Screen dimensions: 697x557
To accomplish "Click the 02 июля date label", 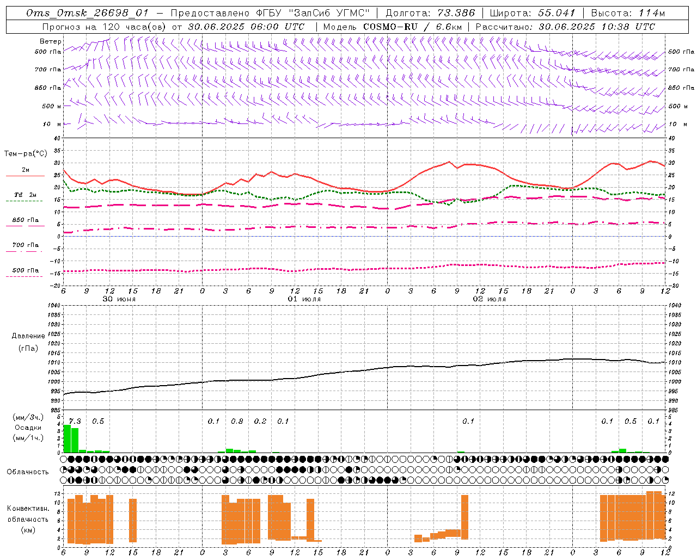I will (490, 299).
